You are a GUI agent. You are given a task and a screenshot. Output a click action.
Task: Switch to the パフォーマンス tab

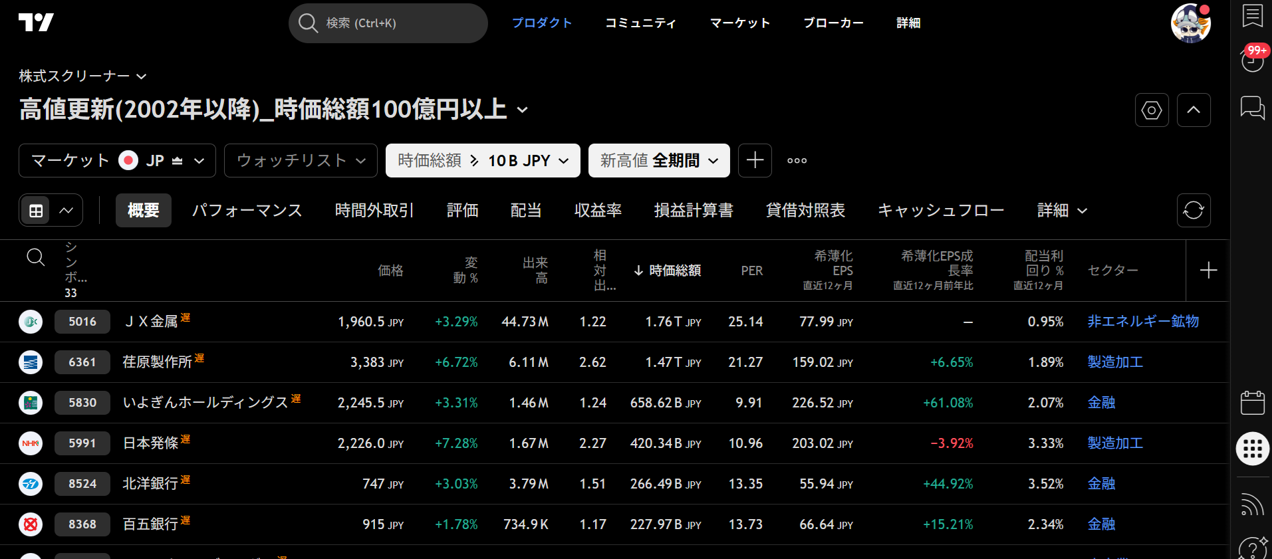pos(247,211)
